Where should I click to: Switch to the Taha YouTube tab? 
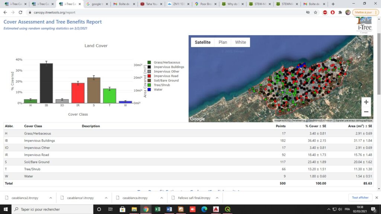coord(151,4)
